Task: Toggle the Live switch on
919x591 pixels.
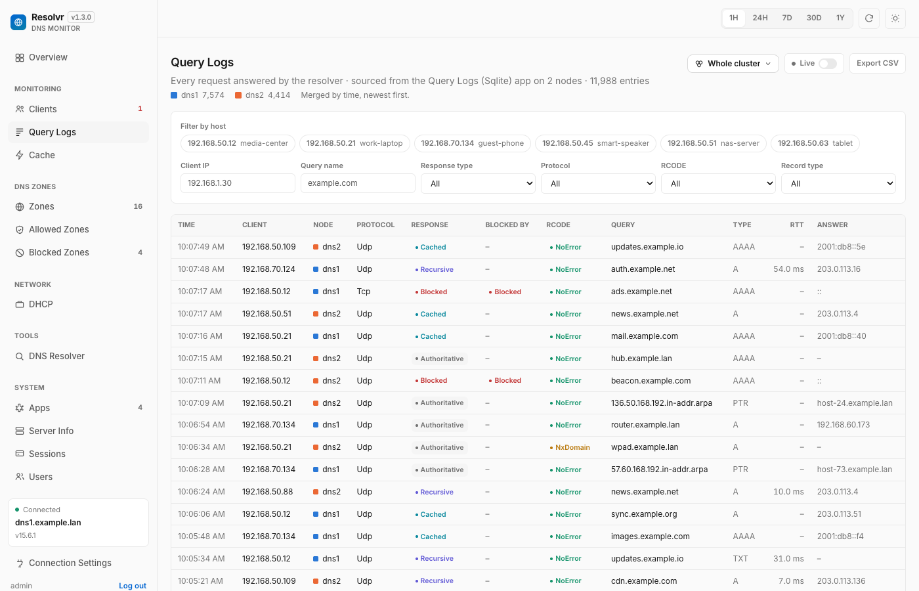Action: coord(828,64)
